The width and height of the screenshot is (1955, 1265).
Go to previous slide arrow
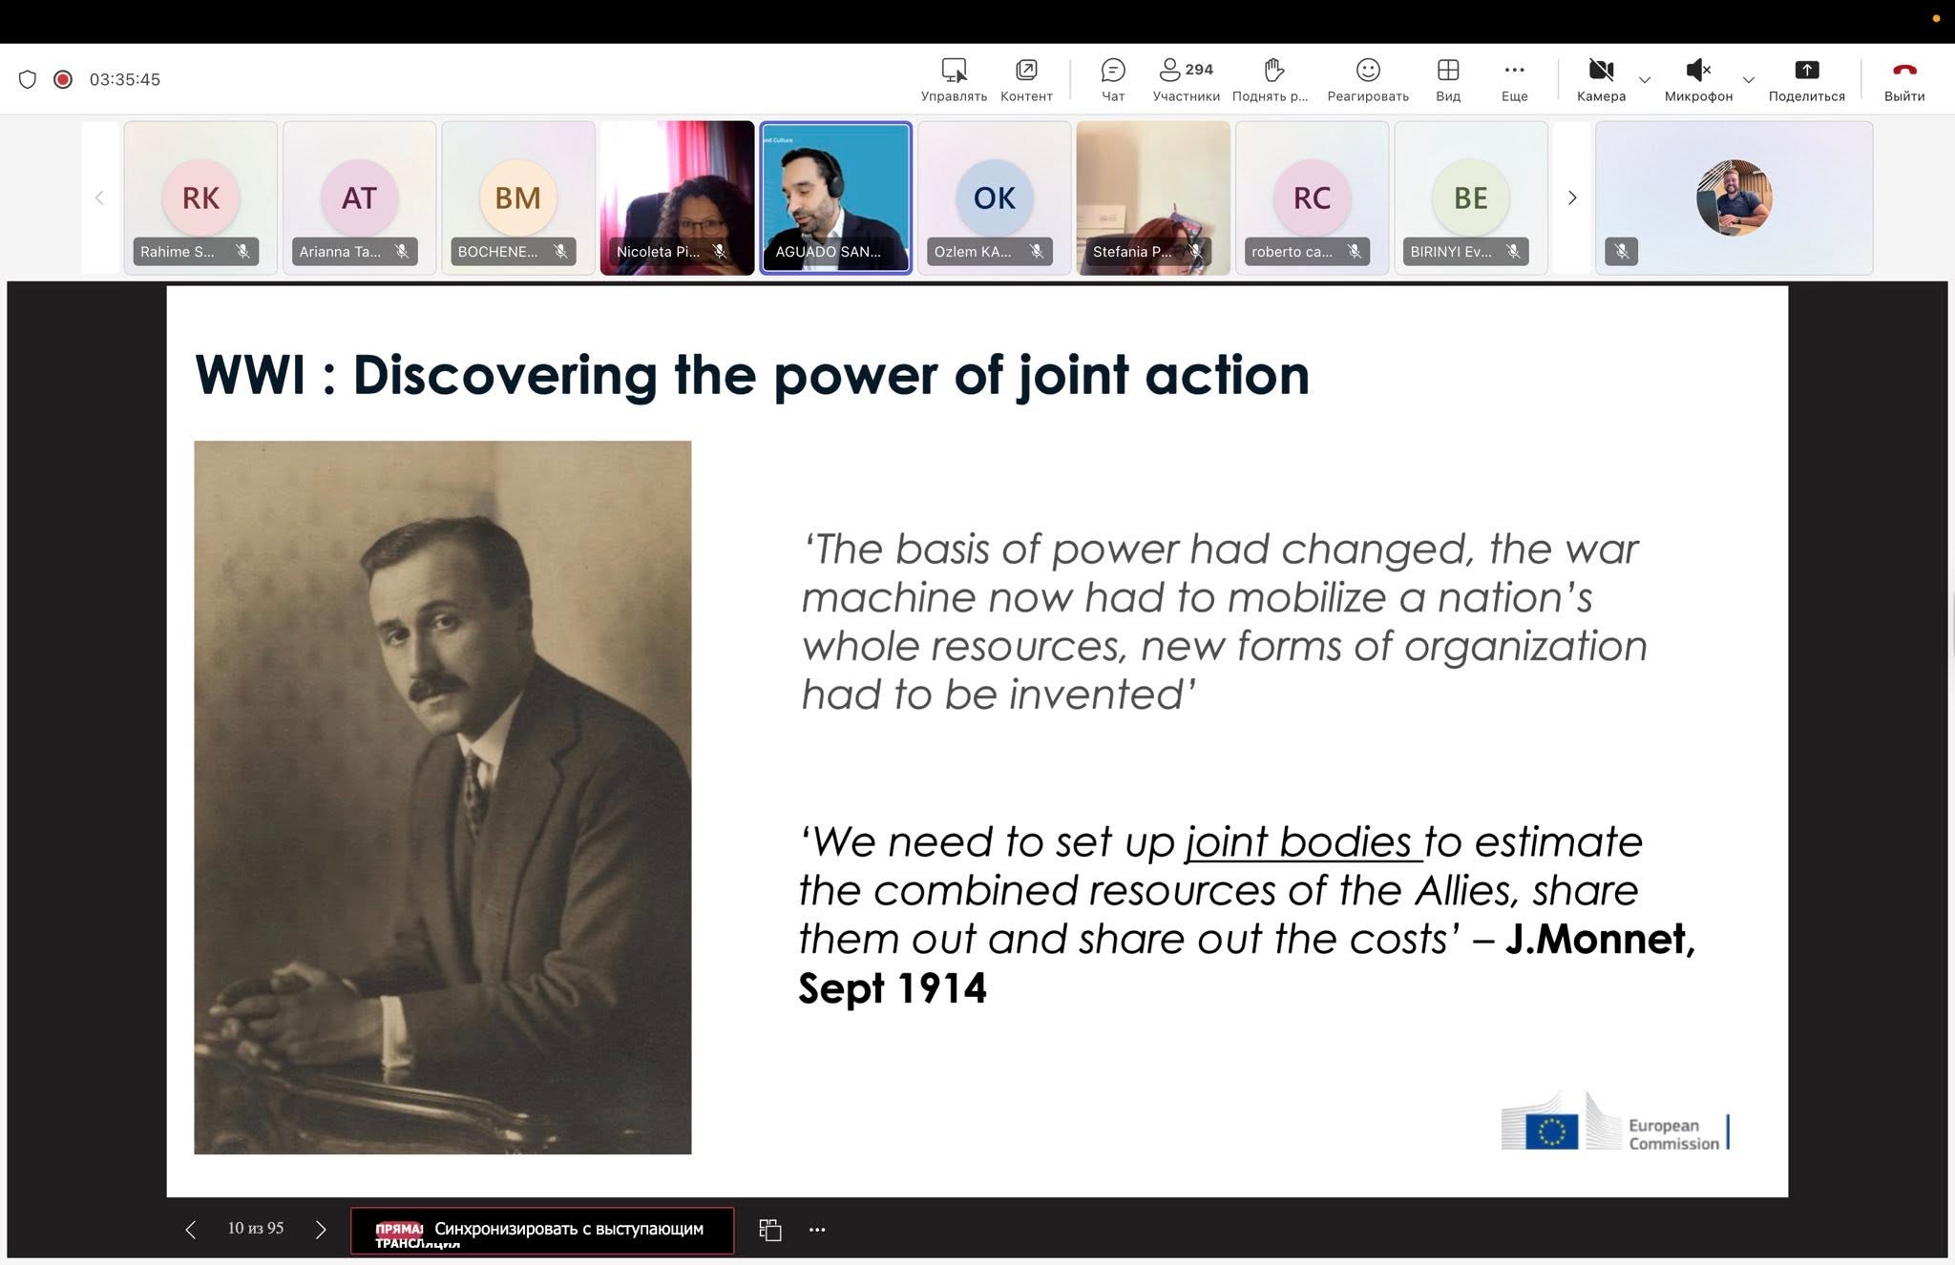click(x=191, y=1230)
